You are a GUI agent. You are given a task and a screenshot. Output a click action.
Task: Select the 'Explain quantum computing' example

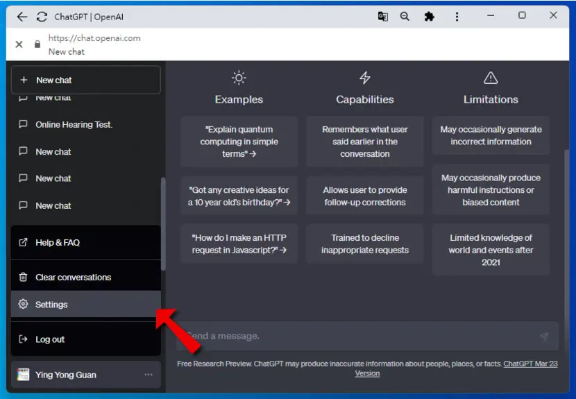pyautogui.click(x=239, y=142)
